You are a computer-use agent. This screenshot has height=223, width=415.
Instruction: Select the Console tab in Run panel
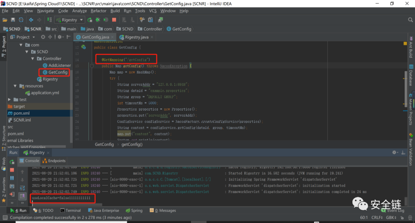pyautogui.click(x=29, y=161)
